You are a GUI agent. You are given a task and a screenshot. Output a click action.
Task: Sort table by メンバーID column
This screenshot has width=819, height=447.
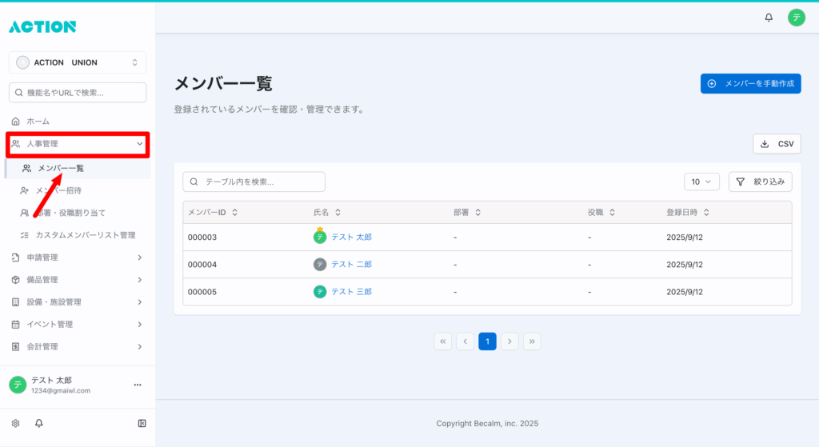pos(212,213)
